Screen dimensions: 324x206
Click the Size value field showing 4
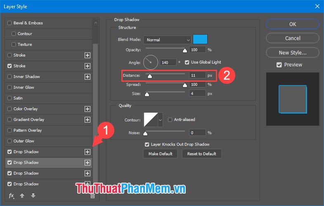pos(197,94)
